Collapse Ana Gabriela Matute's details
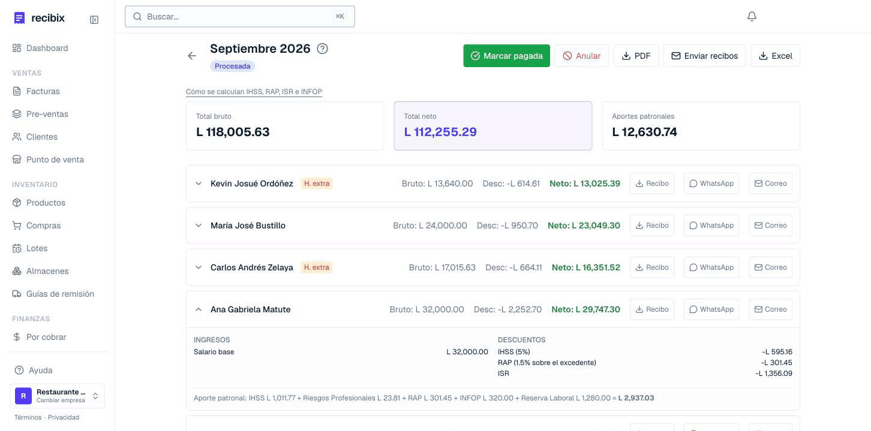 point(199,309)
